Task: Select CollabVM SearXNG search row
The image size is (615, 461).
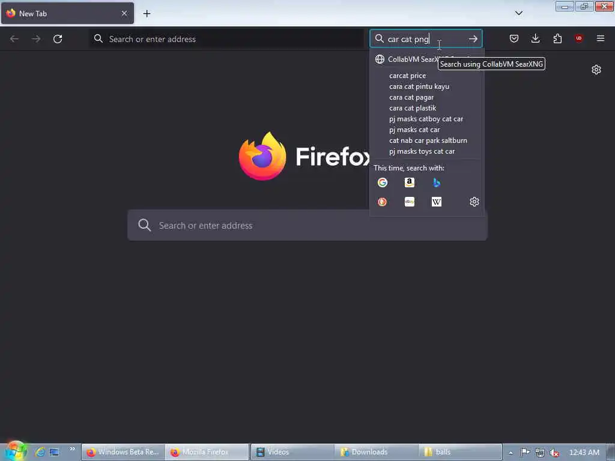Action: [427, 59]
